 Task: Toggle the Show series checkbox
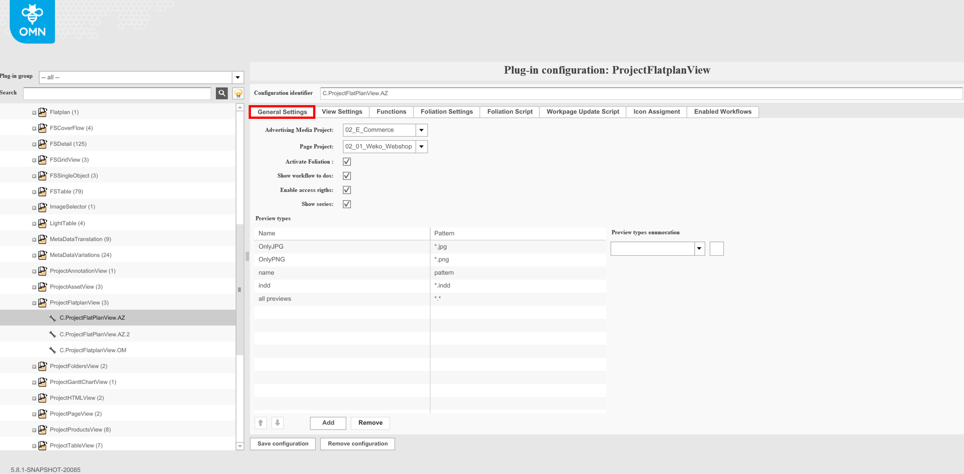tap(346, 204)
